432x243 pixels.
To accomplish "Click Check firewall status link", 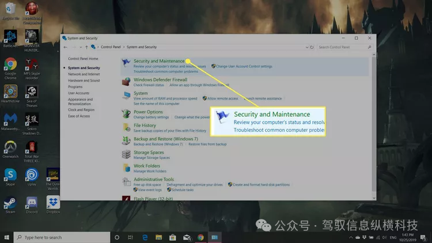I will 149,85.
